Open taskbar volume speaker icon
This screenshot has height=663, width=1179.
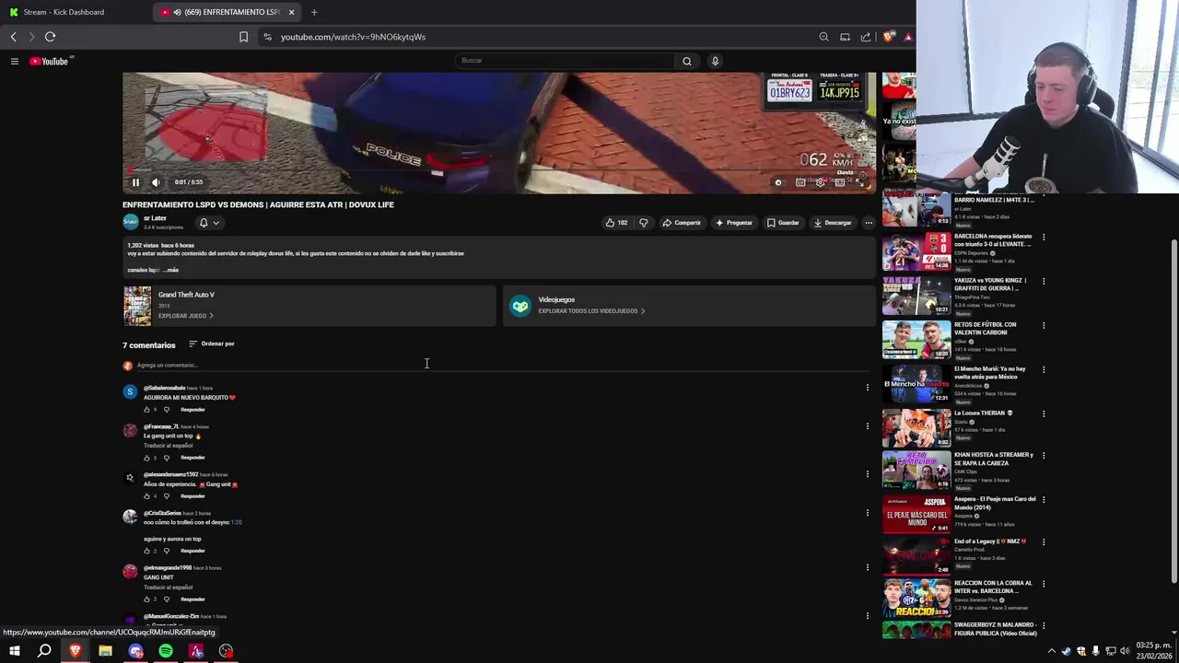pos(1125,651)
